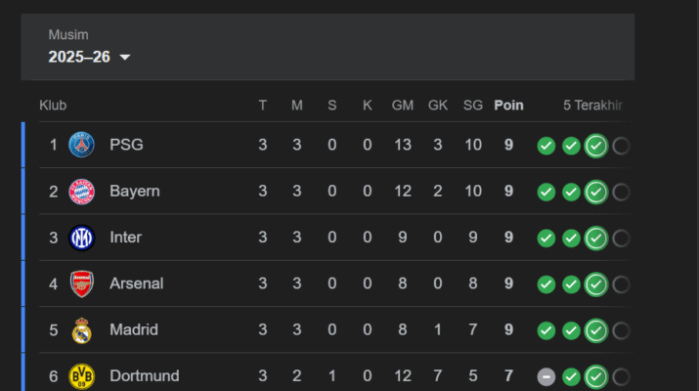Click the 5 Terakhir column header
The width and height of the screenshot is (699, 391).
(592, 106)
